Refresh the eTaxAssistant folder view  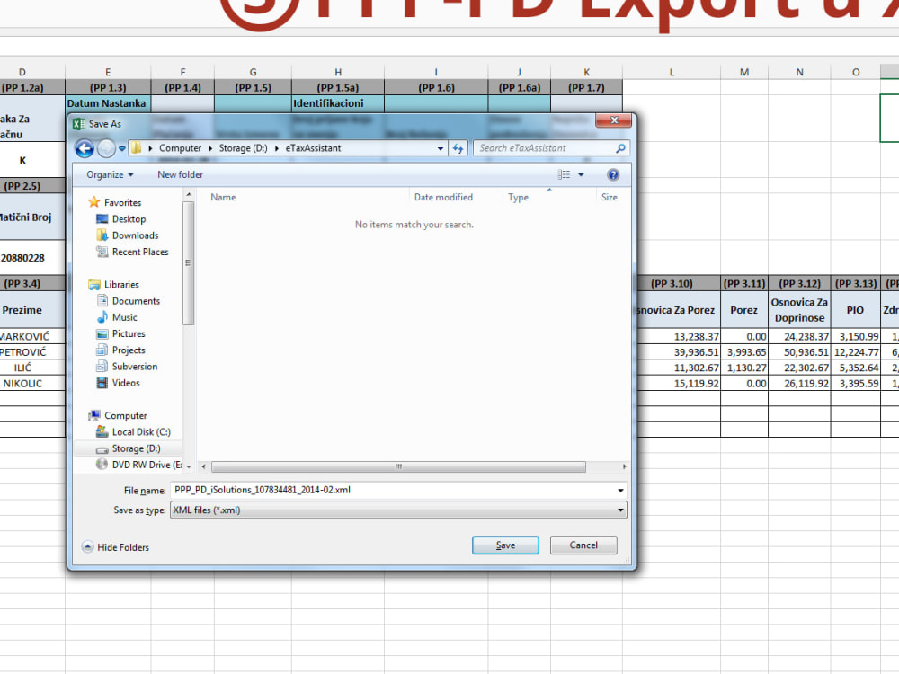pyautogui.click(x=458, y=148)
